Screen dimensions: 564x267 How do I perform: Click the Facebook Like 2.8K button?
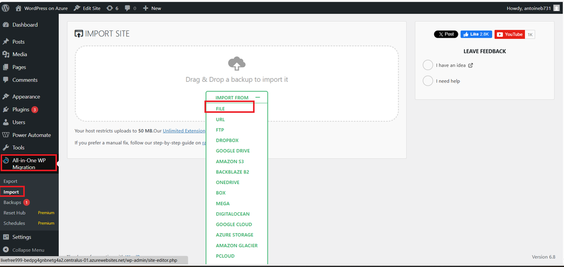tap(476, 34)
